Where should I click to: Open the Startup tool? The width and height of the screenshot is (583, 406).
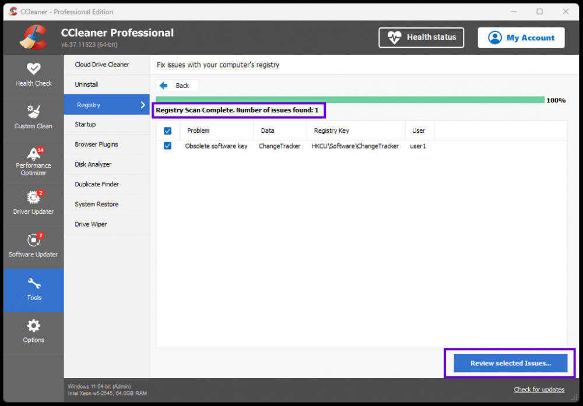(107, 125)
